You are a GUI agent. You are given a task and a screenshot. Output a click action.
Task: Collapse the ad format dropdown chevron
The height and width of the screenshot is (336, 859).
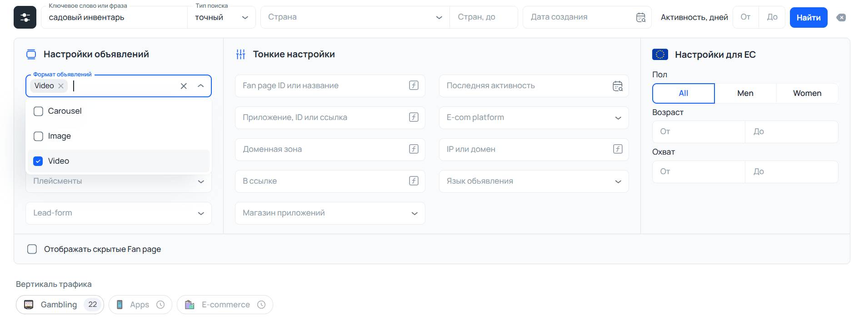201,86
